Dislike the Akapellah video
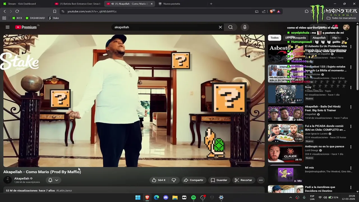This screenshot has height=202, width=359. (x=174, y=180)
